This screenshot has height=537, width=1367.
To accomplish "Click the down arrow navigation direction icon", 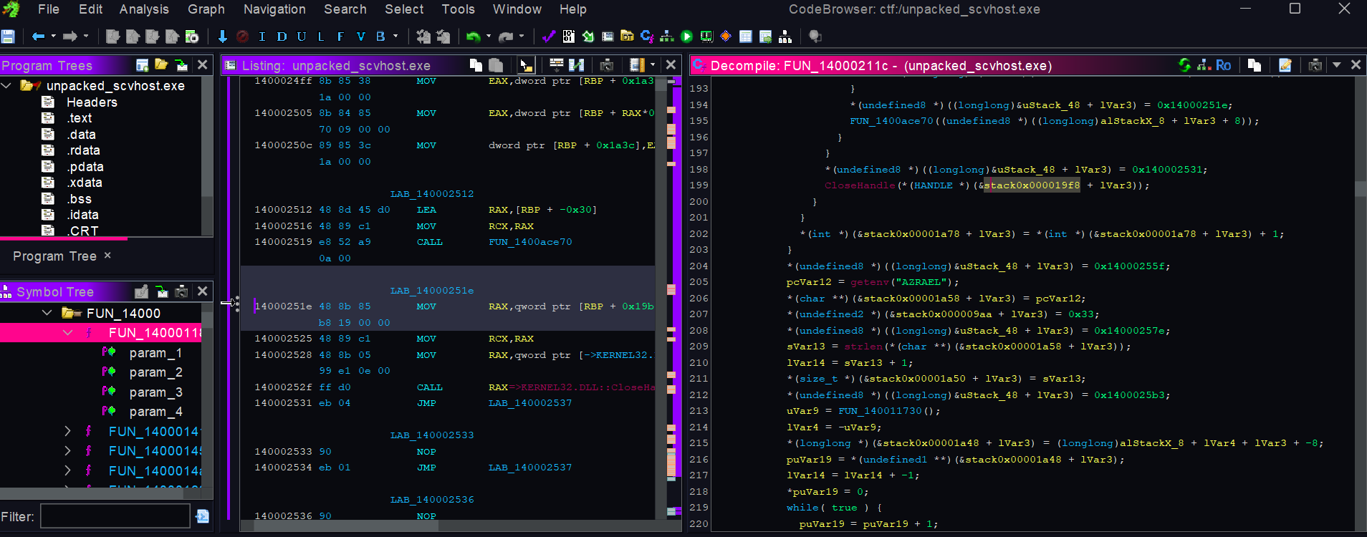I will pos(222,37).
